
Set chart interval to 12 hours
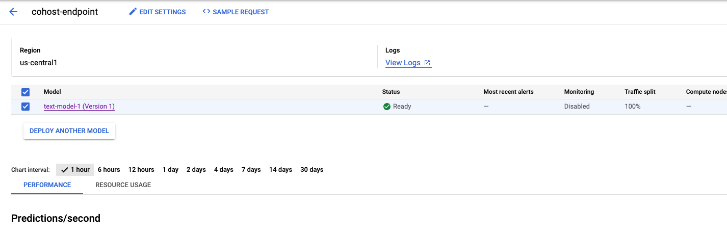tap(141, 170)
